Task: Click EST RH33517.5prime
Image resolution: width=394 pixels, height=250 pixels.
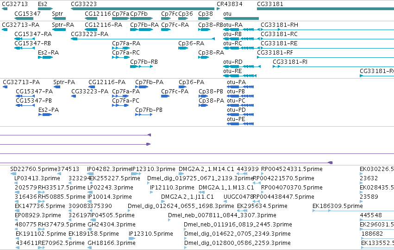Action: click(x=42, y=192)
